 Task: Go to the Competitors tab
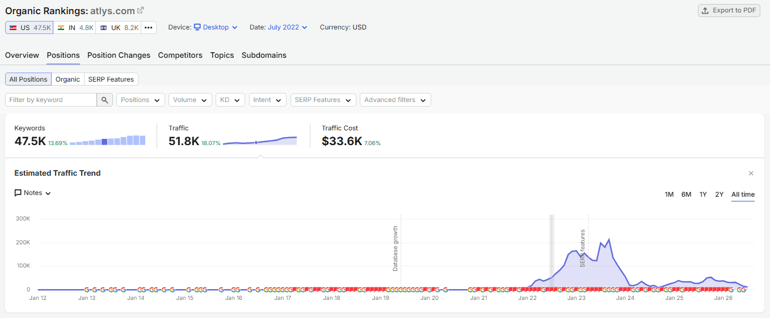tap(180, 55)
